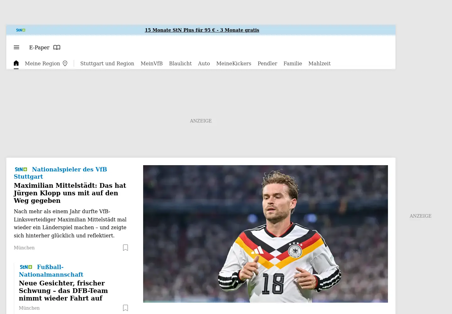The image size is (452, 314).
Task: Click the E-Paper open book icon
Action: (x=57, y=47)
